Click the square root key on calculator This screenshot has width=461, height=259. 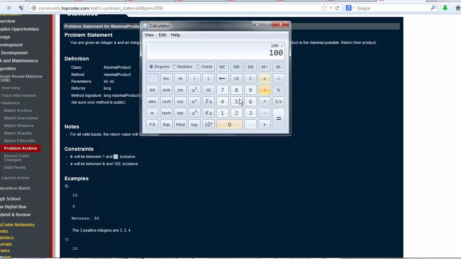(x=278, y=78)
